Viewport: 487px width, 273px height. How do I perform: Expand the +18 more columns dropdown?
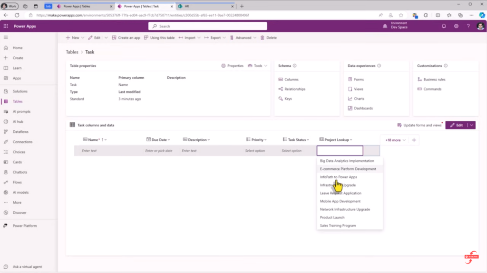(395, 140)
